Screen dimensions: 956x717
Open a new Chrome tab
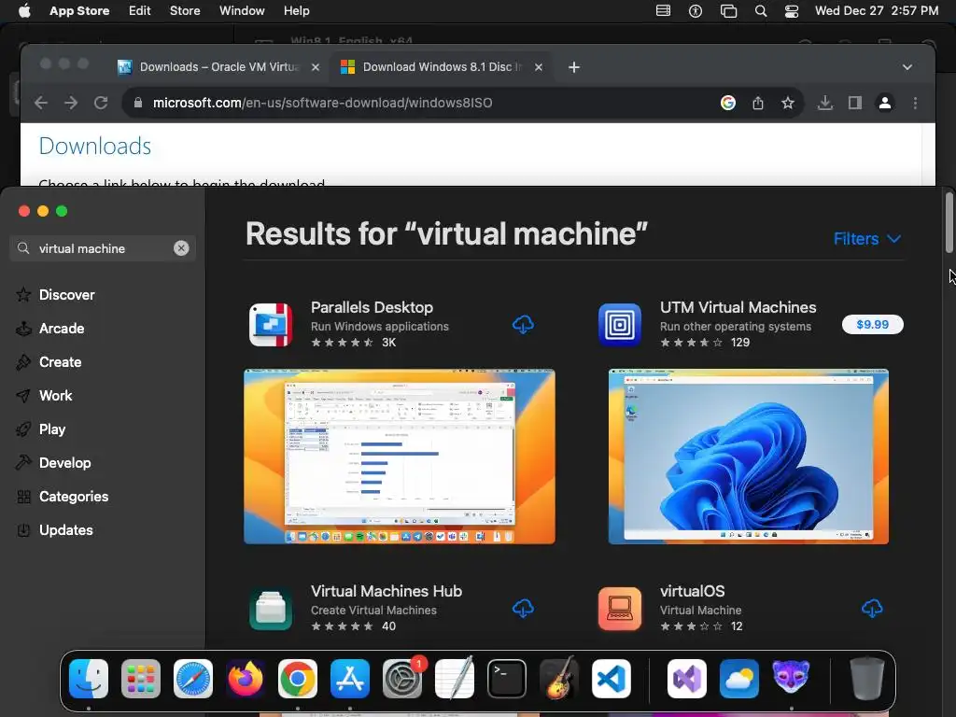[x=574, y=67]
